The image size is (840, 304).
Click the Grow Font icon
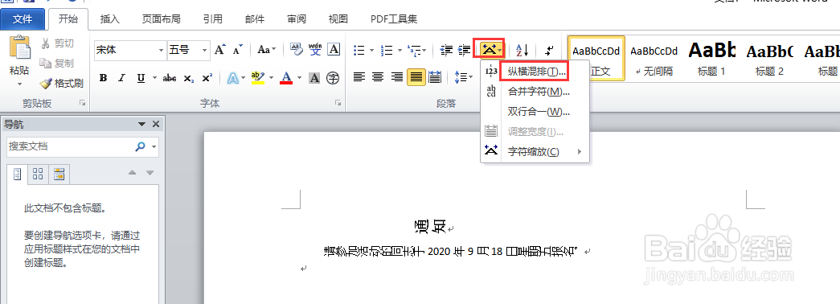click(x=219, y=50)
